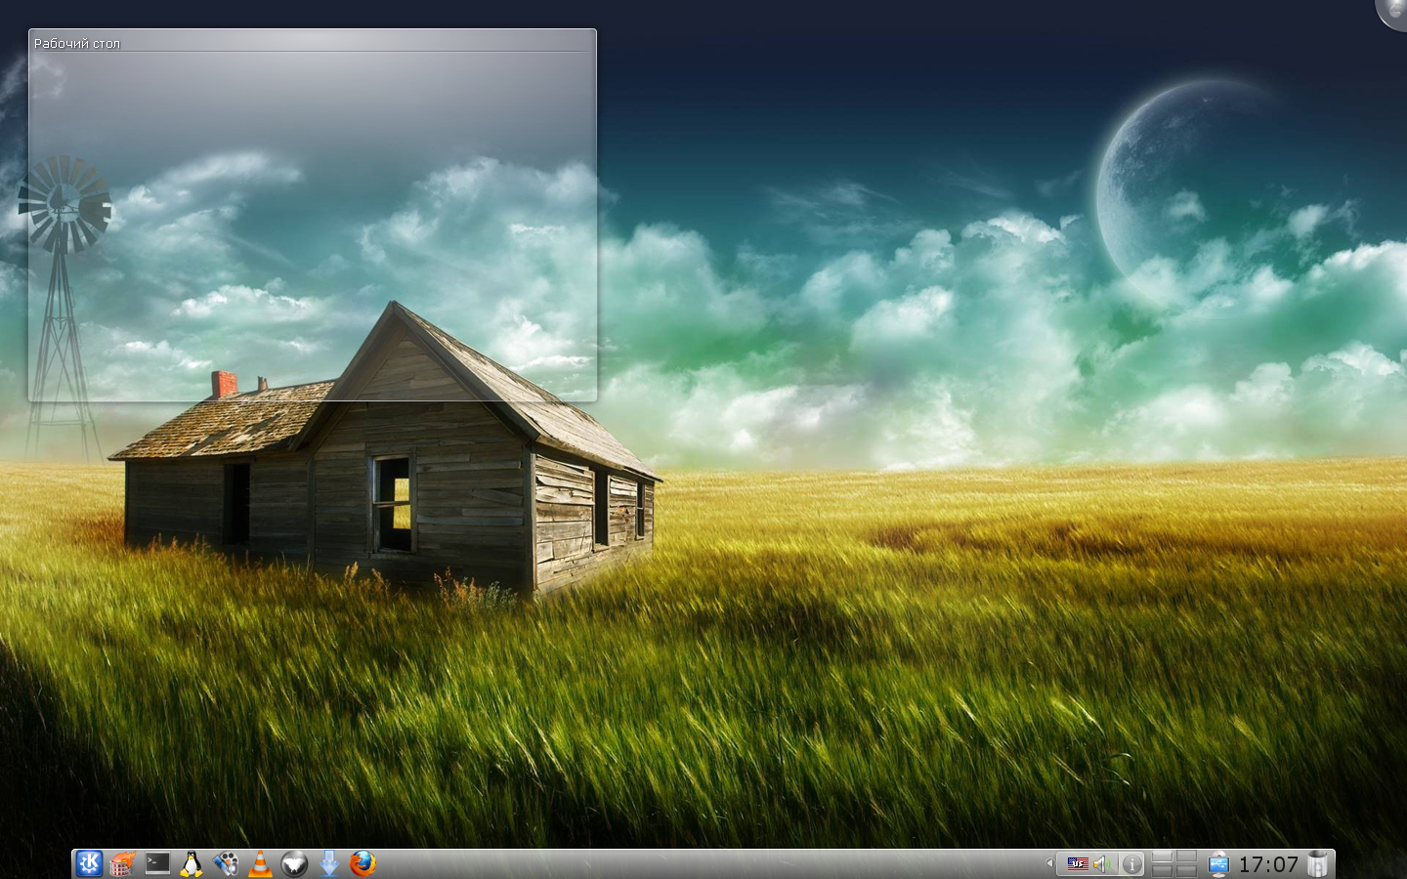1407x879 pixels.
Task: Click the Tux penguin icon in the panel
Action: coord(192,863)
